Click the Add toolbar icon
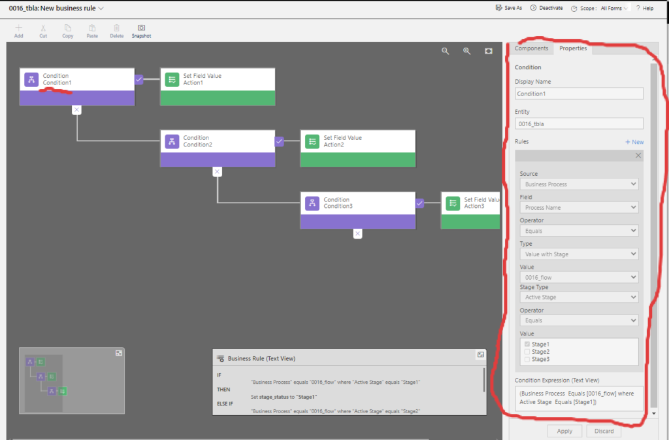669x440 pixels. tap(18, 29)
